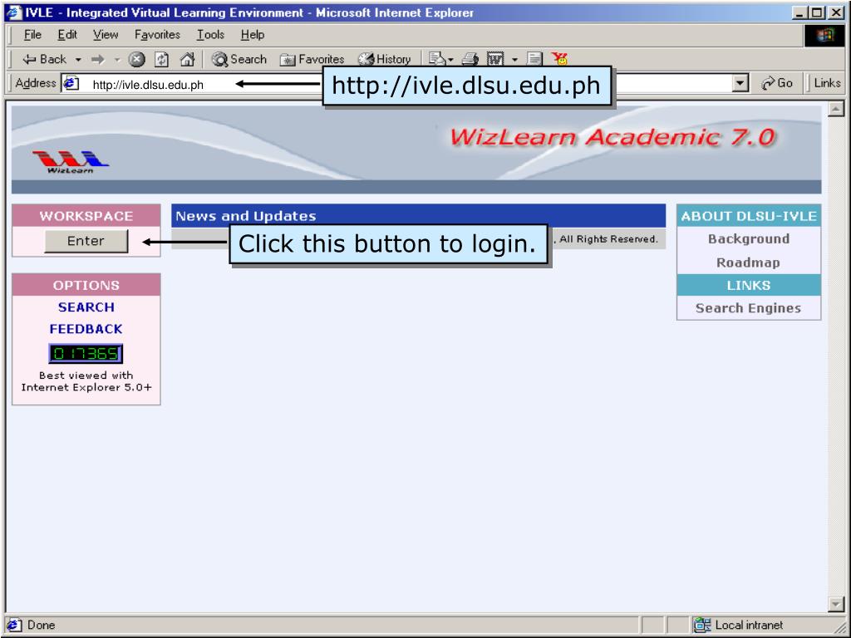The height and width of the screenshot is (638, 851).
Task: Click the Done status bar text
Action: [x=42, y=625]
